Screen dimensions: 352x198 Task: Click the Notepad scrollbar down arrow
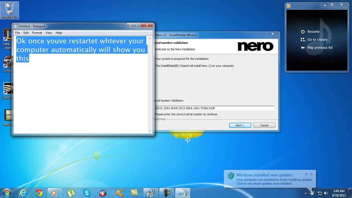point(150,131)
